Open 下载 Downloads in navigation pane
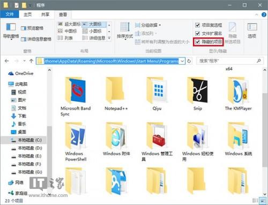Screen dimensions: 268x205 pyautogui.click(x=19, y=116)
